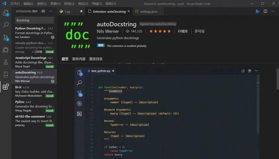Click the five-star rating of autoDocstring

click(160, 31)
